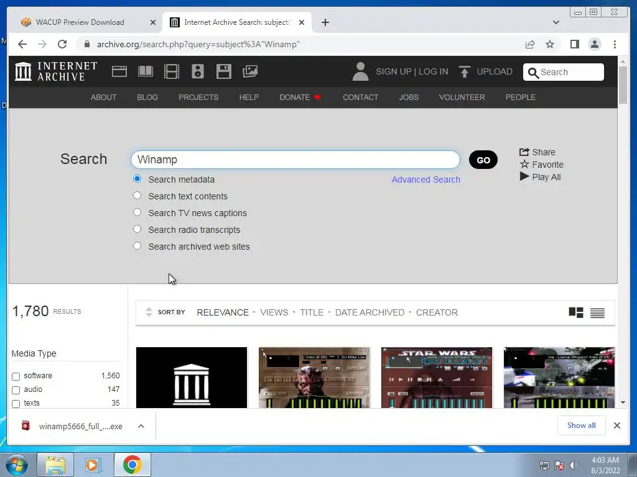Image resolution: width=637 pixels, height=477 pixels.
Task: Open the Audio speaker icon
Action: pos(198,71)
